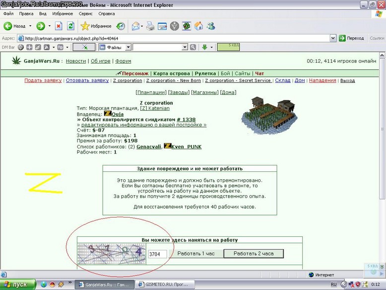Click the captcha code input field

(157, 254)
